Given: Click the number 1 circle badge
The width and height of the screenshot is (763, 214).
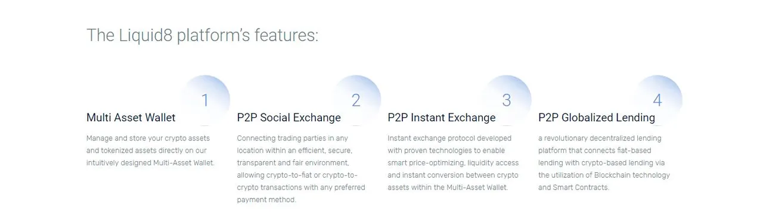Looking at the screenshot, I should tap(205, 100).
